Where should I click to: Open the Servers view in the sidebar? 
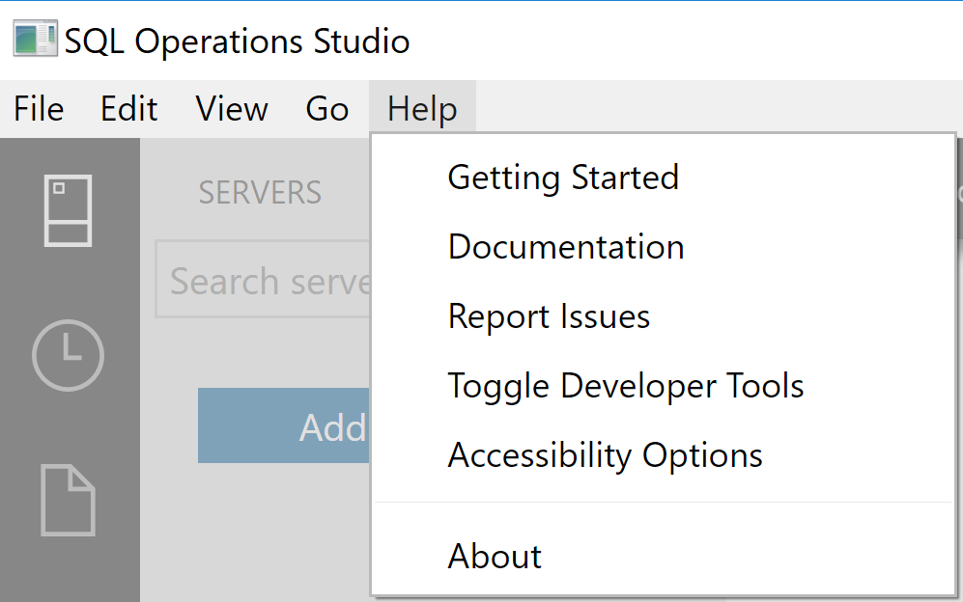69,210
